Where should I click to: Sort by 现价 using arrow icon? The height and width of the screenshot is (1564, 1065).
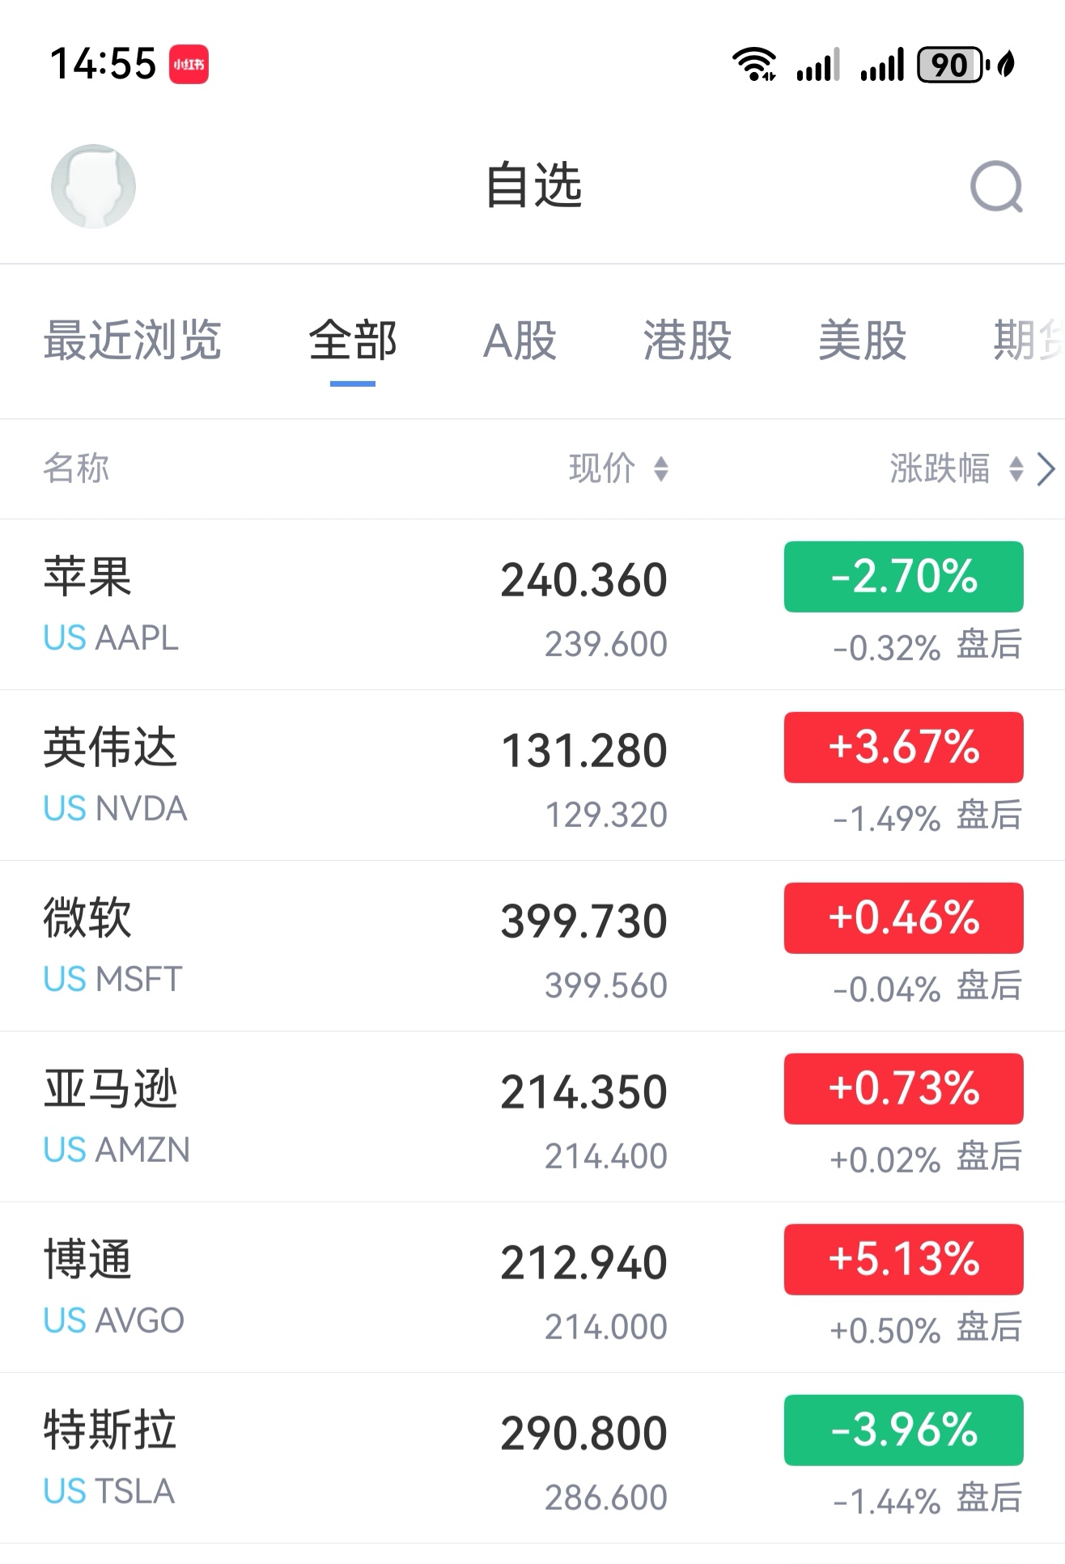(661, 468)
